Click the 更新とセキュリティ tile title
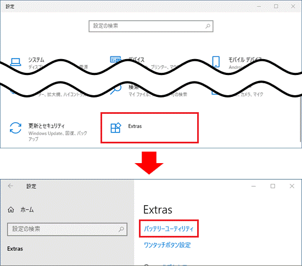 pos(47,126)
